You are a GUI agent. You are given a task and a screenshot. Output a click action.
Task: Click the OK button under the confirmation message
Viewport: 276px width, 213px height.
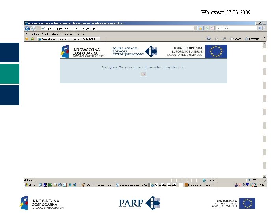(x=143, y=74)
